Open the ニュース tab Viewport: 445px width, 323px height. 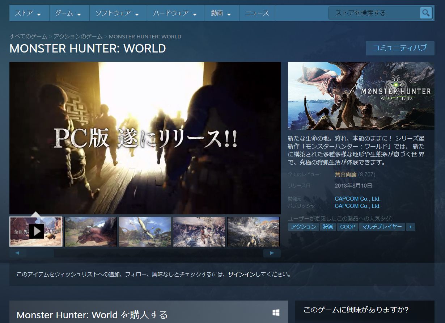coord(257,13)
